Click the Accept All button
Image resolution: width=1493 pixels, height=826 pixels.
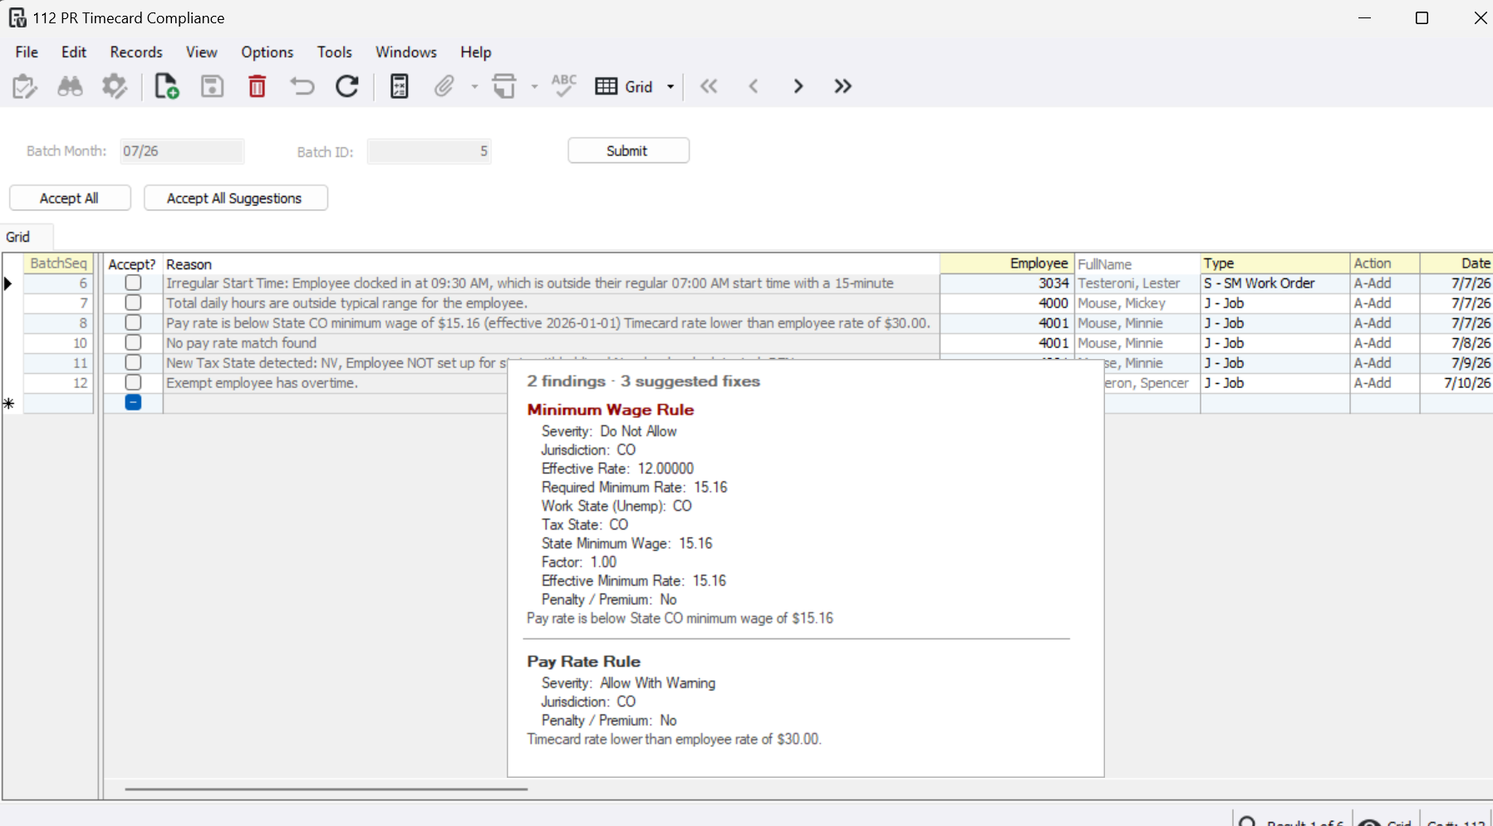coord(70,198)
